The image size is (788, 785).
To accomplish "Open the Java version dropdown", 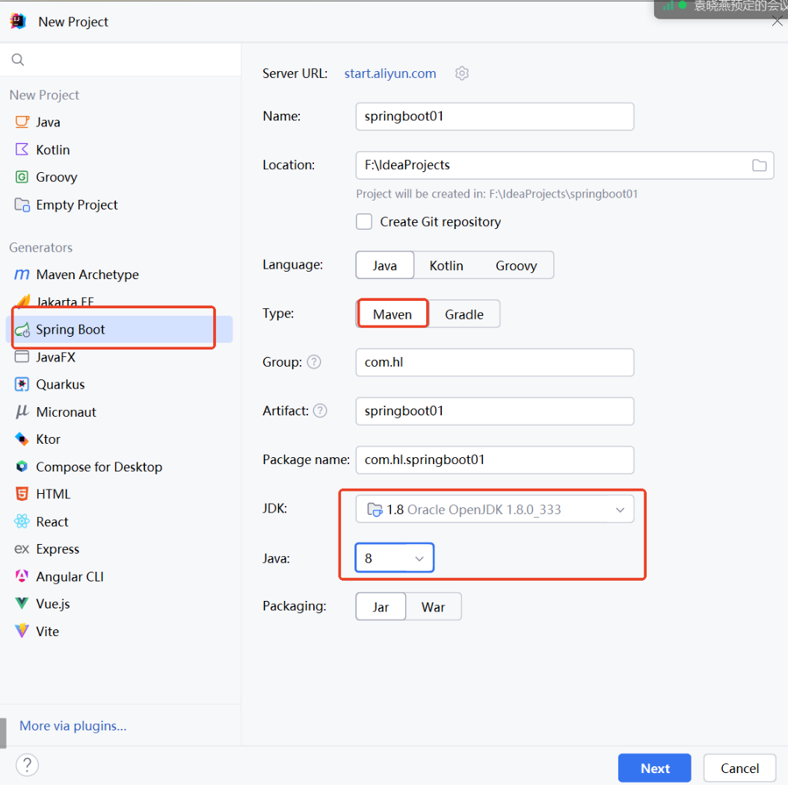I will click(x=395, y=558).
